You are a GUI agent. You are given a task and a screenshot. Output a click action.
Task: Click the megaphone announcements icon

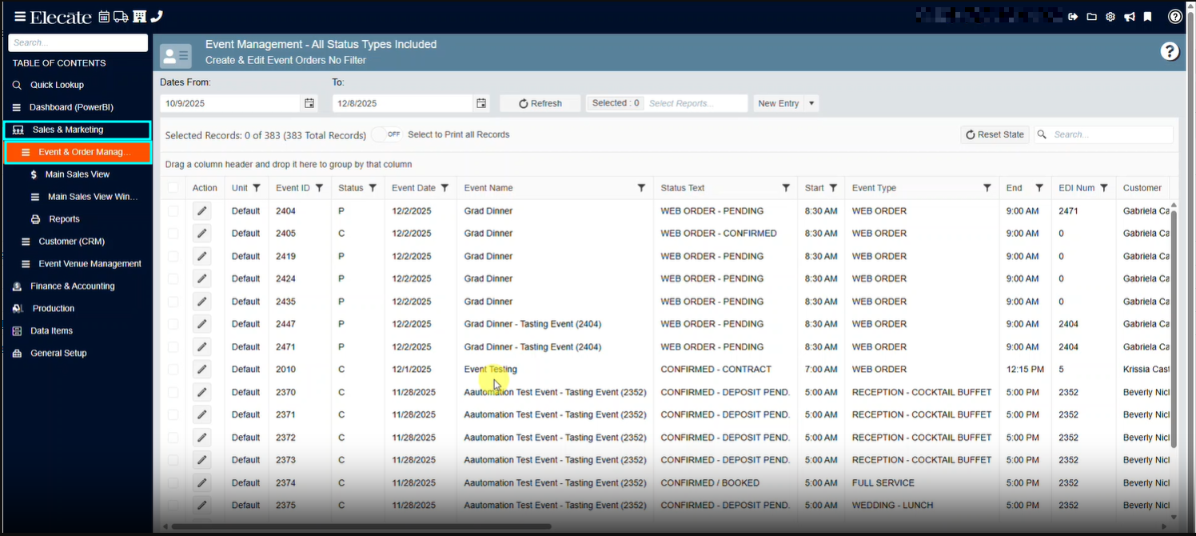point(1129,17)
